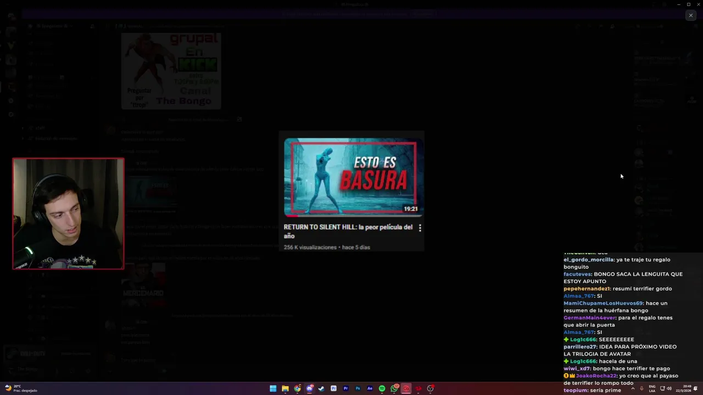Click the 19:21 duration badge on the thumbnail
Image resolution: width=703 pixels, height=395 pixels.
[411, 209]
